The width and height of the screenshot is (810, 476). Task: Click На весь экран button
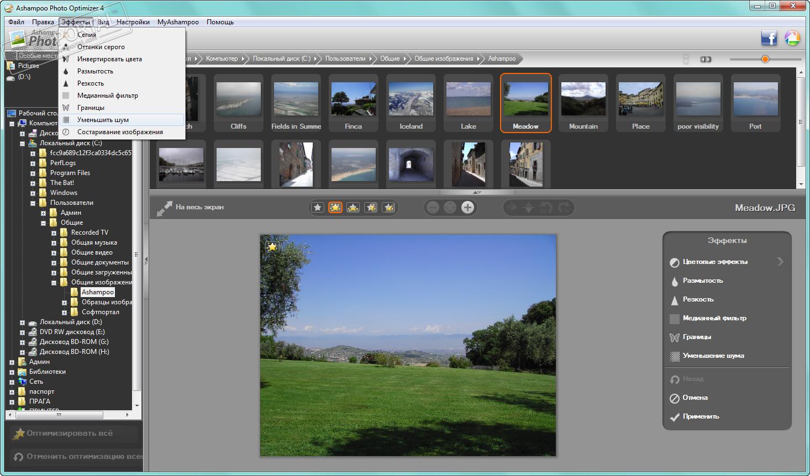(x=191, y=208)
